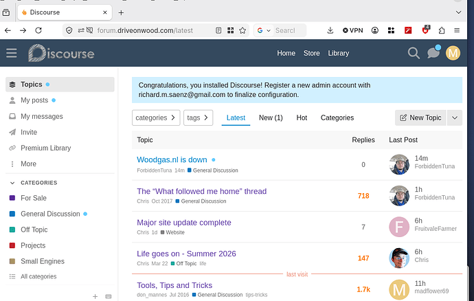Open the Firefox account icon
474x301 pixels.
click(x=375, y=30)
